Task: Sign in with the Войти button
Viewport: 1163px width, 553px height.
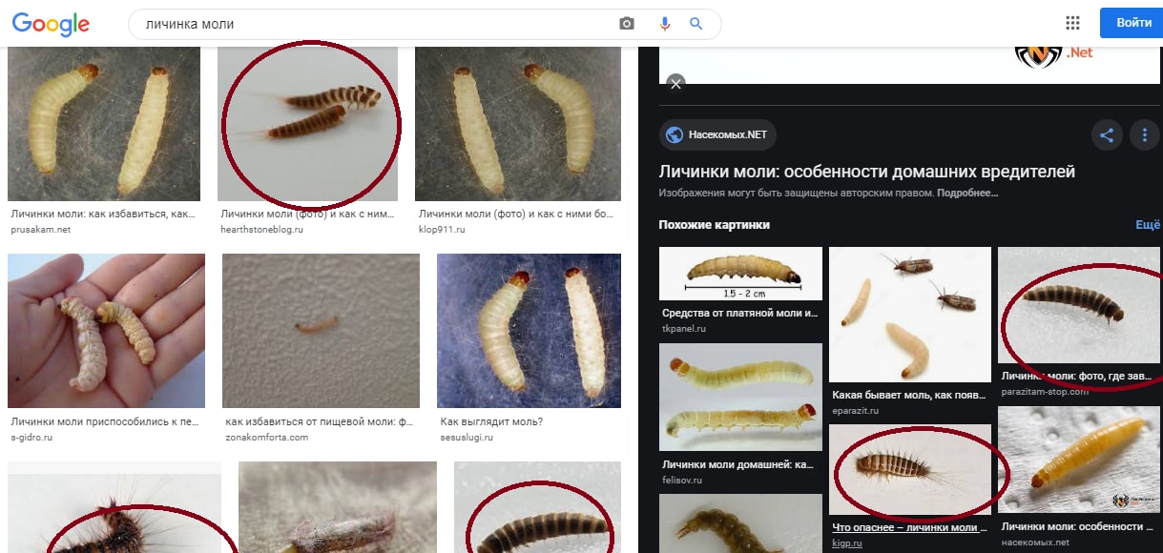Action: tap(1132, 22)
